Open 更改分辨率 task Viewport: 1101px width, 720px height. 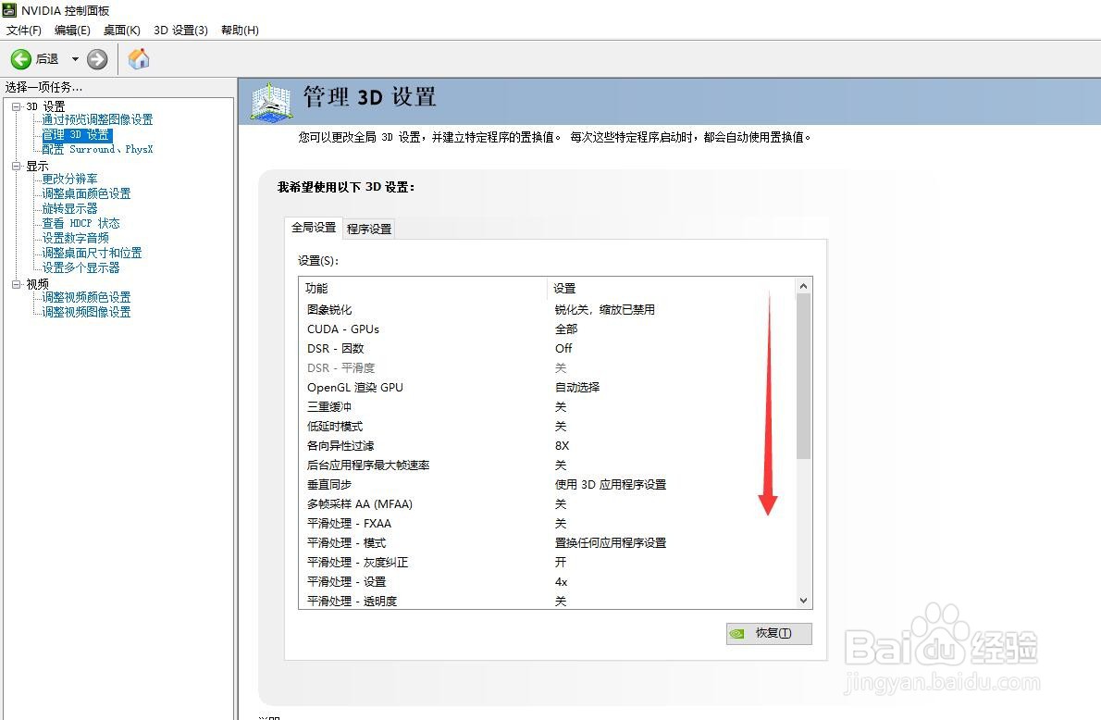click(69, 179)
